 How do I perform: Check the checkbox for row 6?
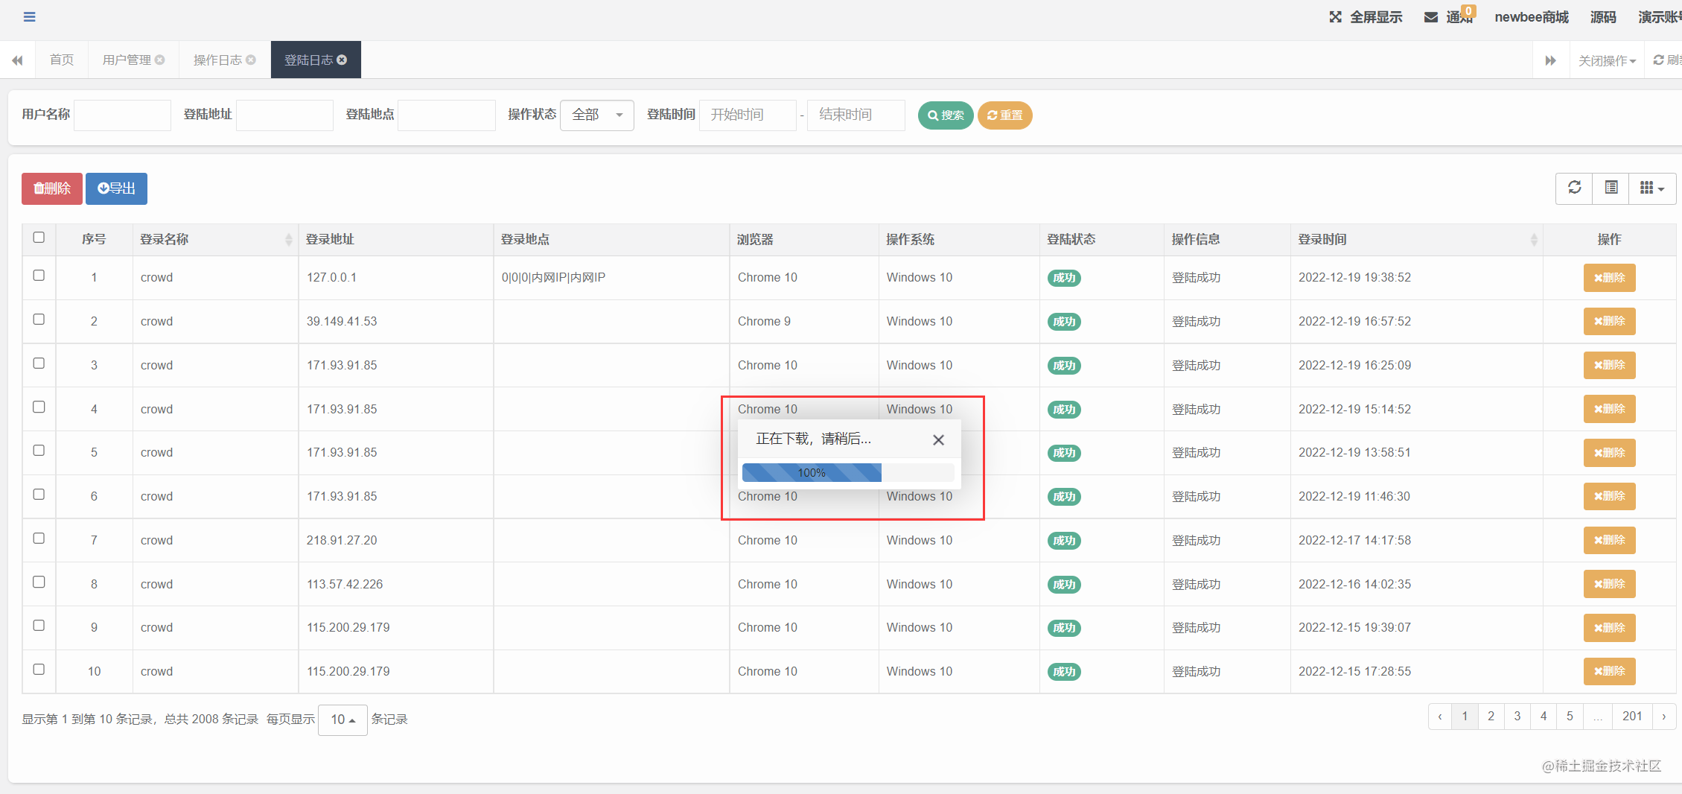(39, 495)
